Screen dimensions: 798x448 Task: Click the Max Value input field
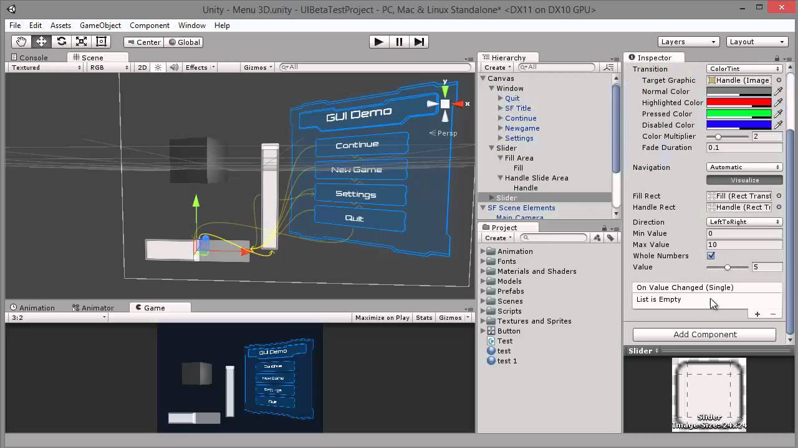point(744,245)
